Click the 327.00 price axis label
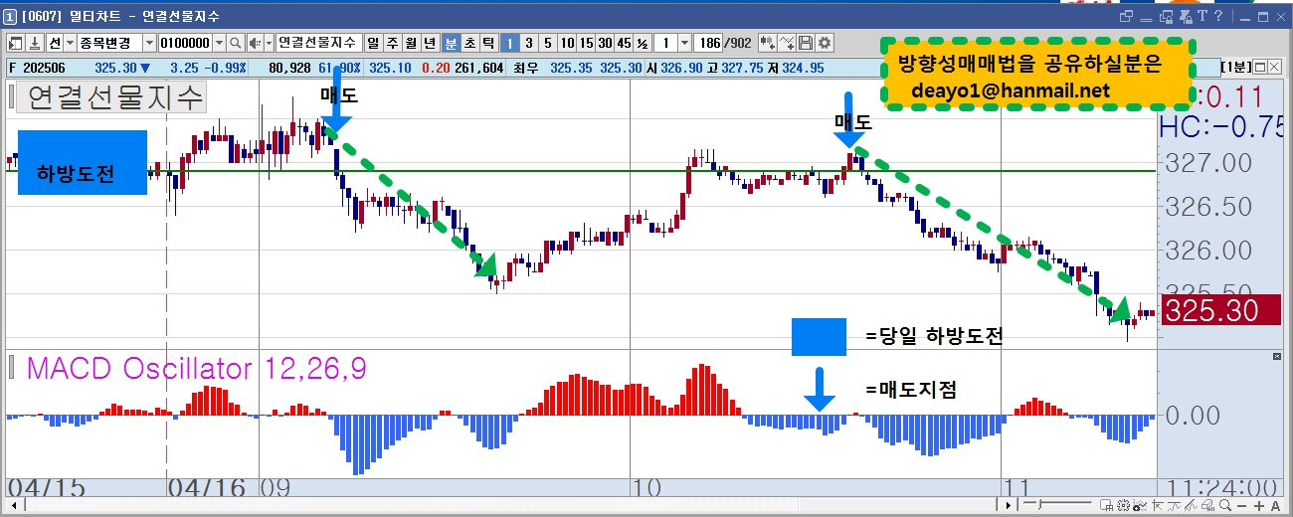 click(1208, 162)
